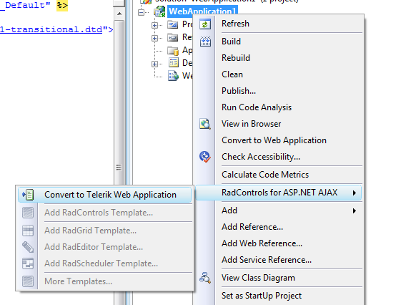Click the More Templates icon
The width and height of the screenshot is (406, 305).
(28, 281)
